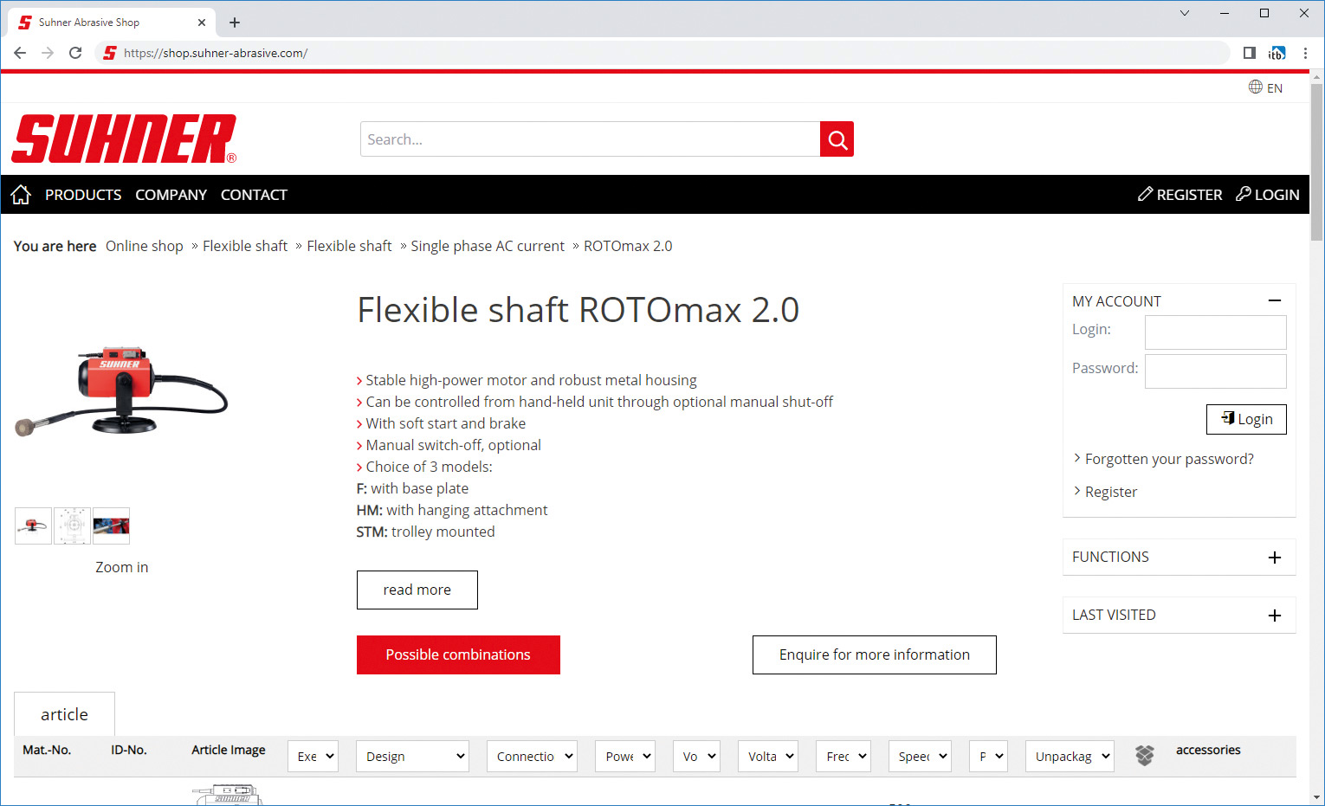This screenshot has height=806, width=1325.
Task: Select the first product thumbnail
Action: [33, 526]
